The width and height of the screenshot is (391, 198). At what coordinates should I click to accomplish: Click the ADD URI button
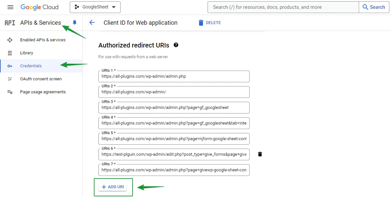112,187
